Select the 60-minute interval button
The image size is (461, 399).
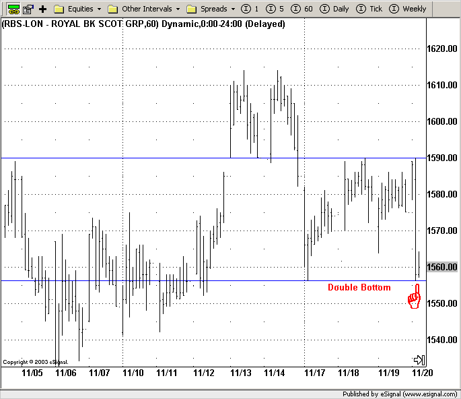pos(302,9)
